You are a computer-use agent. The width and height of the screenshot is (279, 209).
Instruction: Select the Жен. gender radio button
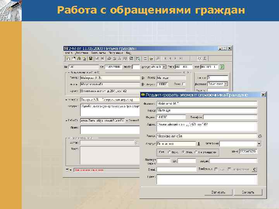point(183,152)
